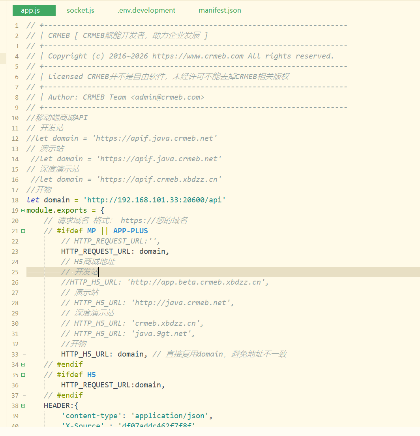Screen dimensions: 420x436
Task: Click the admin@crmeb.com address on line 8
Action: [x=167, y=97]
